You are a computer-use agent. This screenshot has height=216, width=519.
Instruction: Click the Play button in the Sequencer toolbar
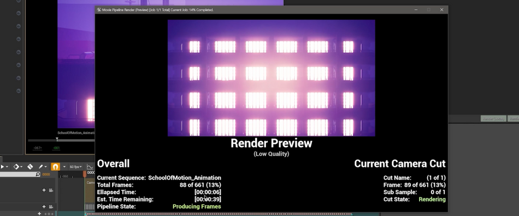[2, 167]
